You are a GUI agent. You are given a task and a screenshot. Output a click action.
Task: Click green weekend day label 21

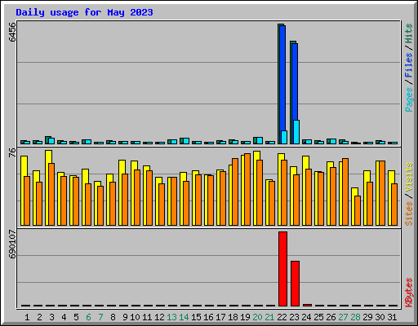(x=269, y=317)
